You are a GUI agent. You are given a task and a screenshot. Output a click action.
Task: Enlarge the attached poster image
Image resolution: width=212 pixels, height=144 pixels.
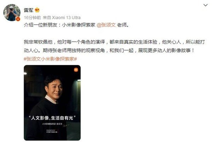(x=52, y=103)
